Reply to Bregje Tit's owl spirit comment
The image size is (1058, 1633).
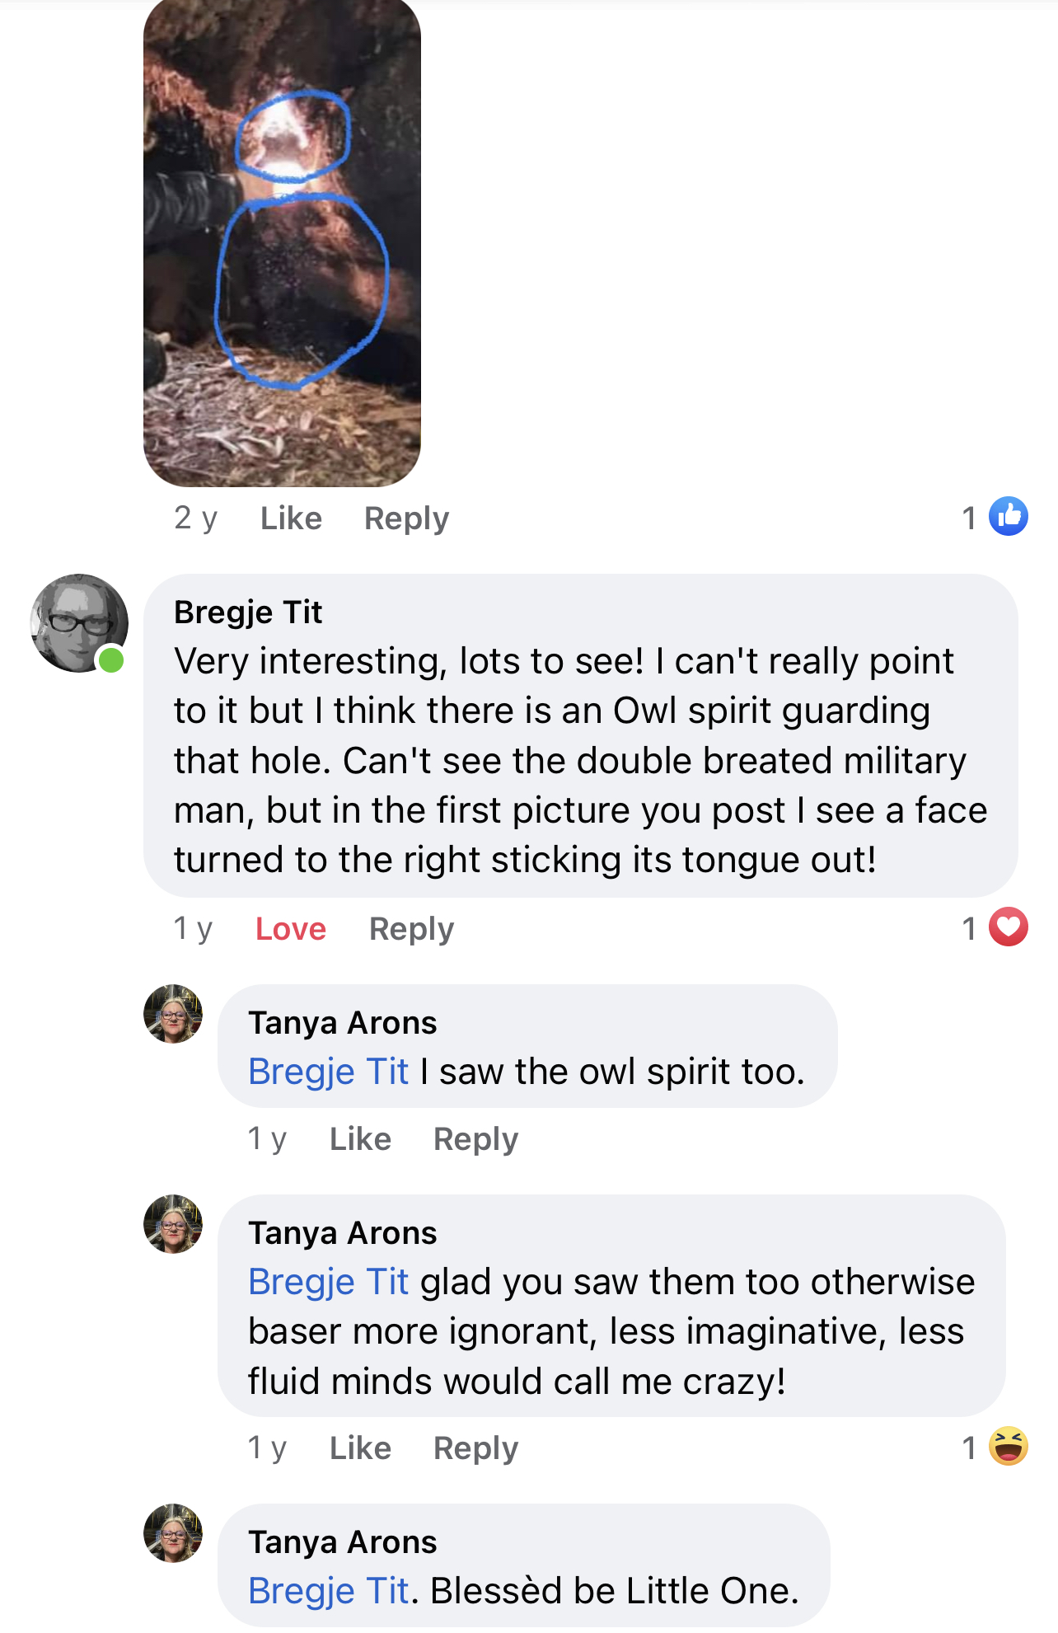point(411,929)
